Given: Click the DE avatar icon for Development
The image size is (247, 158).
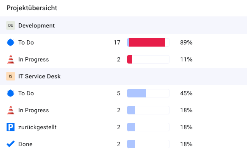Looking at the screenshot, I should coord(11,25).
